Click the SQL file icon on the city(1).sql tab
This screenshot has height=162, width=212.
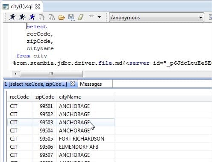click(x=6, y=7)
